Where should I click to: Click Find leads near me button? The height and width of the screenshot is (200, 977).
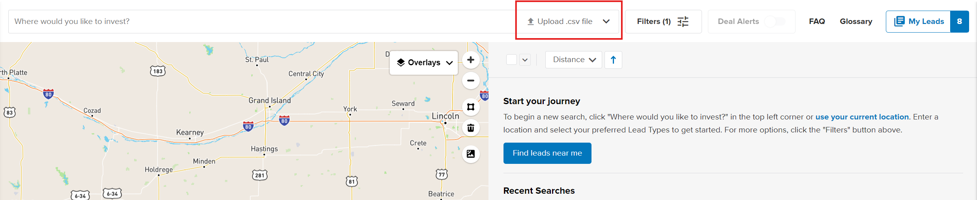click(547, 153)
